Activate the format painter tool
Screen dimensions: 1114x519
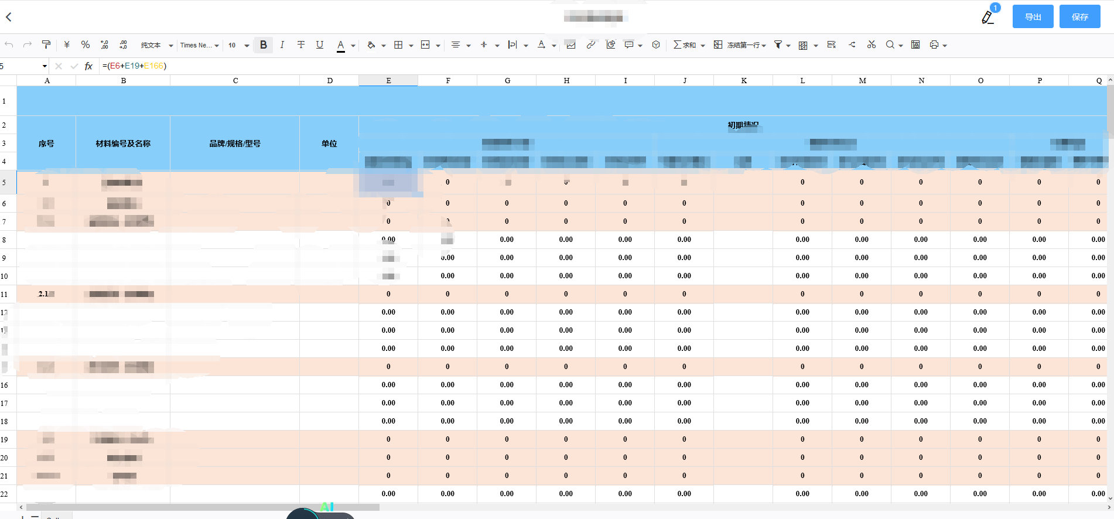point(46,45)
